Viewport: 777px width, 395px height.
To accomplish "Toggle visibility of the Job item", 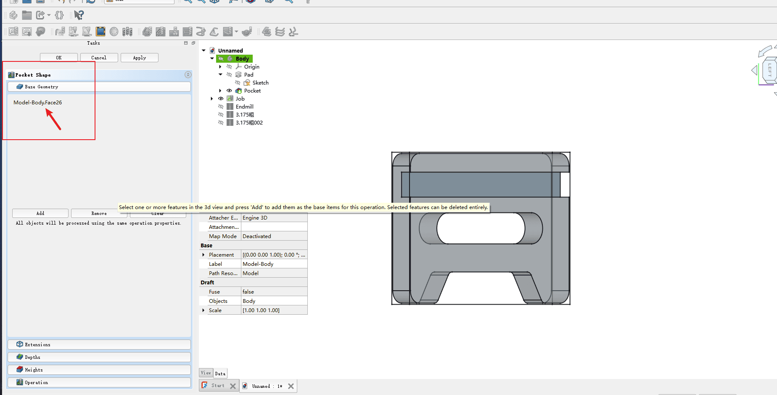I will [x=221, y=99].
